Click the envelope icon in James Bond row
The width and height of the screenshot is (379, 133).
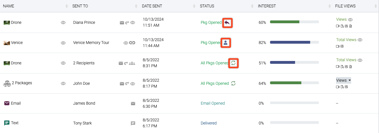pyautogui.click(x=133, y=104)
